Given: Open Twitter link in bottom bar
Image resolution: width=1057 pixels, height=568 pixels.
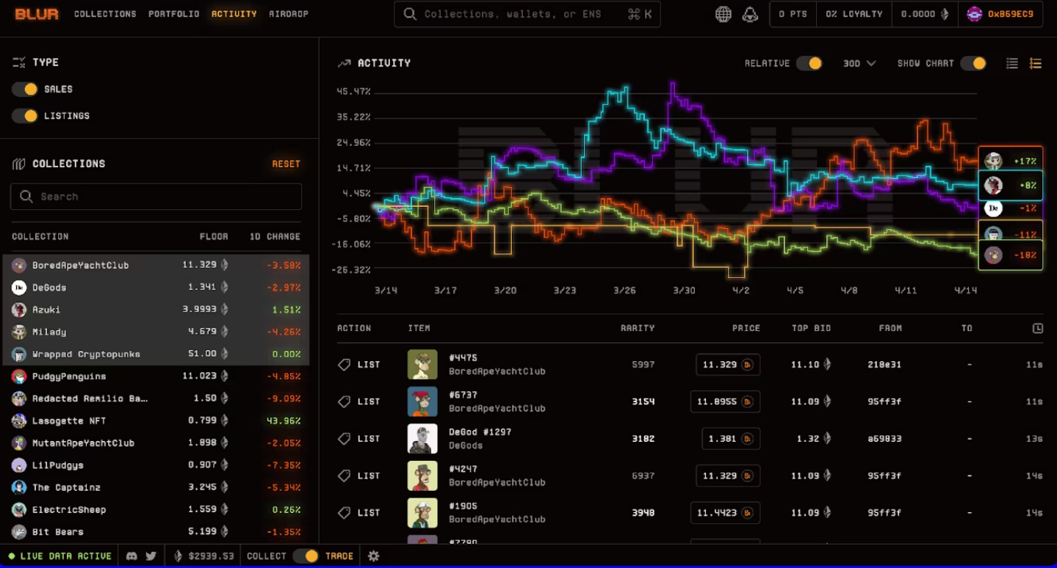Looking at the screenshot, I should pos(151,556).
